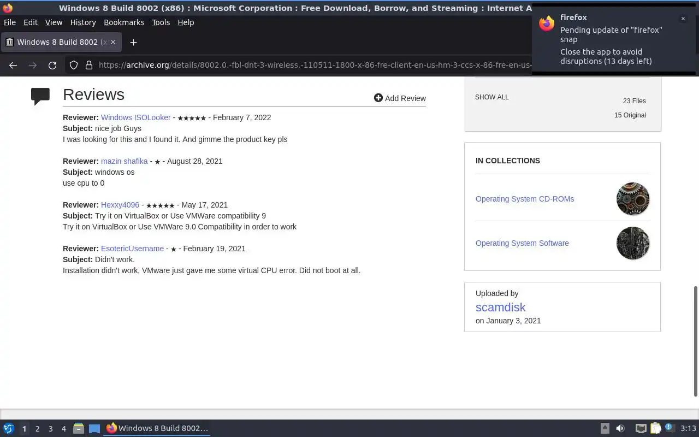699x437 pixels.
Task: Click the 'Didn't work.' review subject
Action: [x=115, y=259]
